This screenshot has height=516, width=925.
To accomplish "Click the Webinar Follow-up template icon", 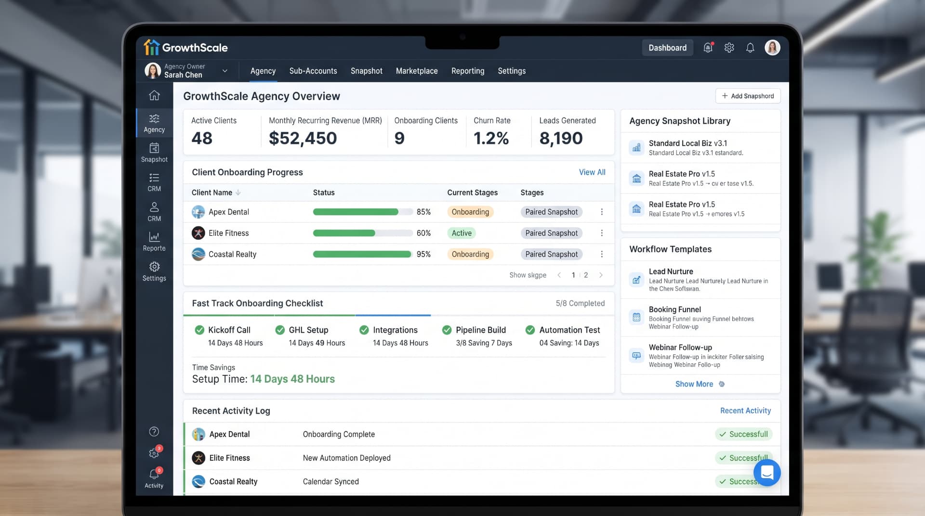I will [x=636, y=356].
